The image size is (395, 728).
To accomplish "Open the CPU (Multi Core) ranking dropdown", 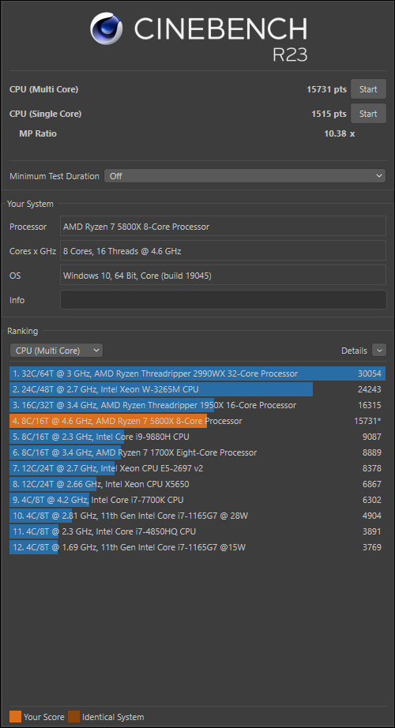I will (x=56, y=351).
